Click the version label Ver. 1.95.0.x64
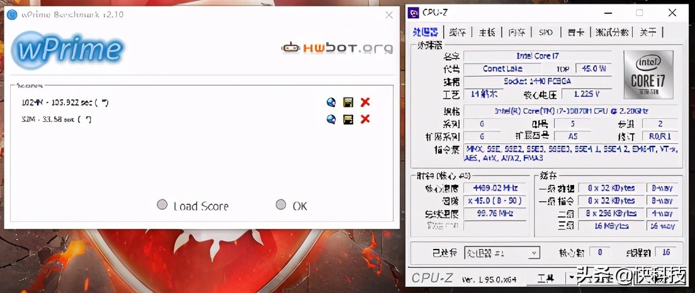Viewport: 695px width, 293px height. coord(489,279)
